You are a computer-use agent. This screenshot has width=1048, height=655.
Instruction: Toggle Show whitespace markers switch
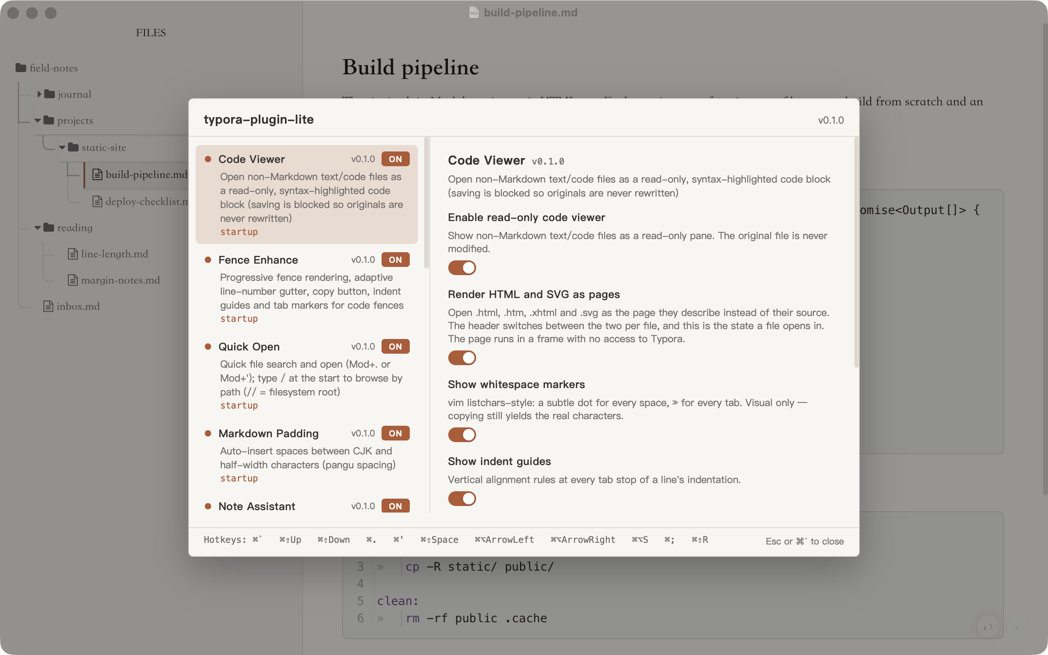pyautogui.click(x=462, y=434)
